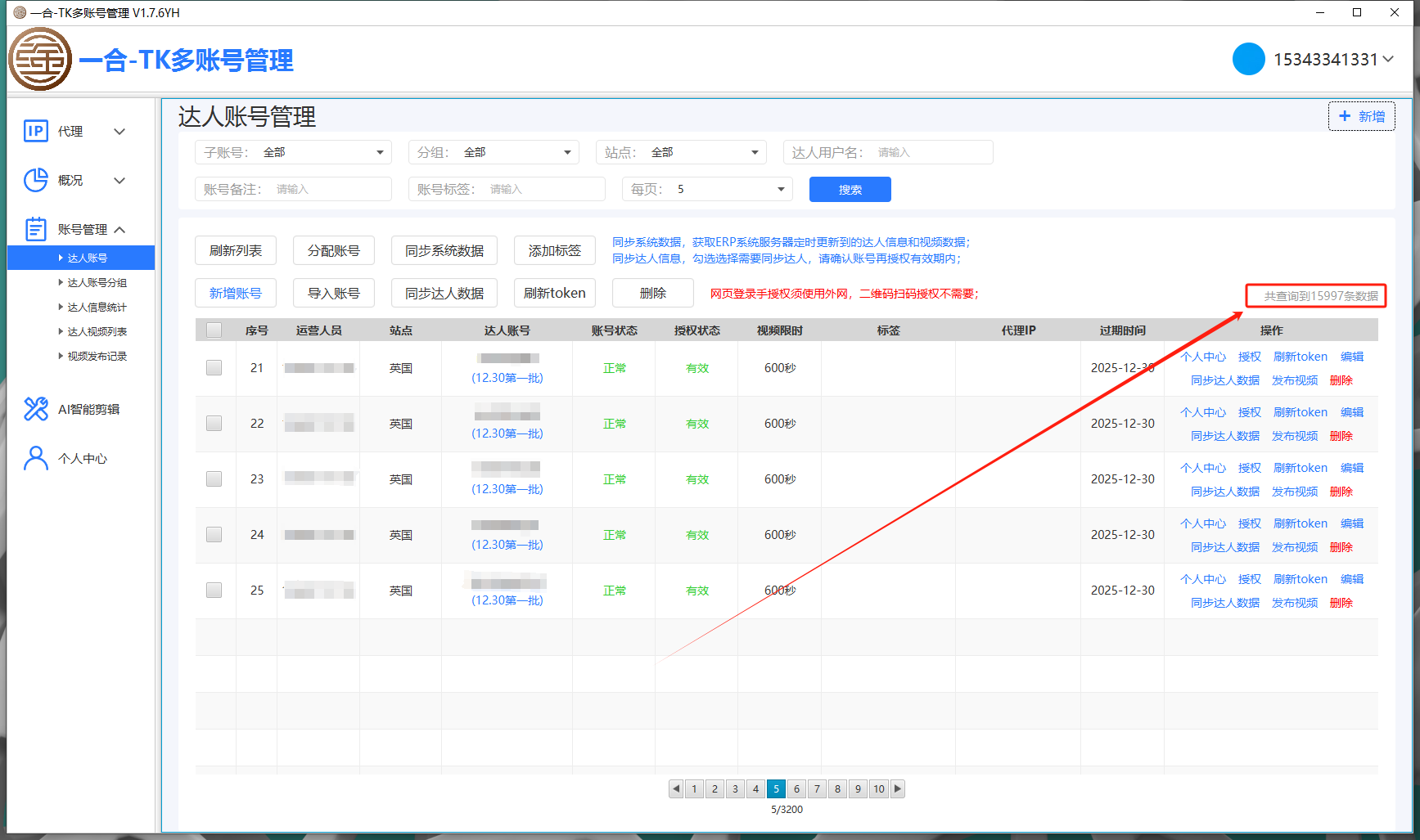1420x840 pixels.
Task: Select 达人账号 in the sidebar
Action: point(81,258)
